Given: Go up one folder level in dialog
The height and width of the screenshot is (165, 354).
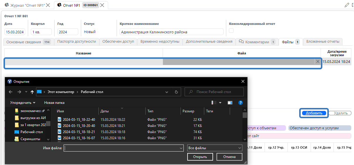Looking at the screenshot, I should tap(32, 92).
